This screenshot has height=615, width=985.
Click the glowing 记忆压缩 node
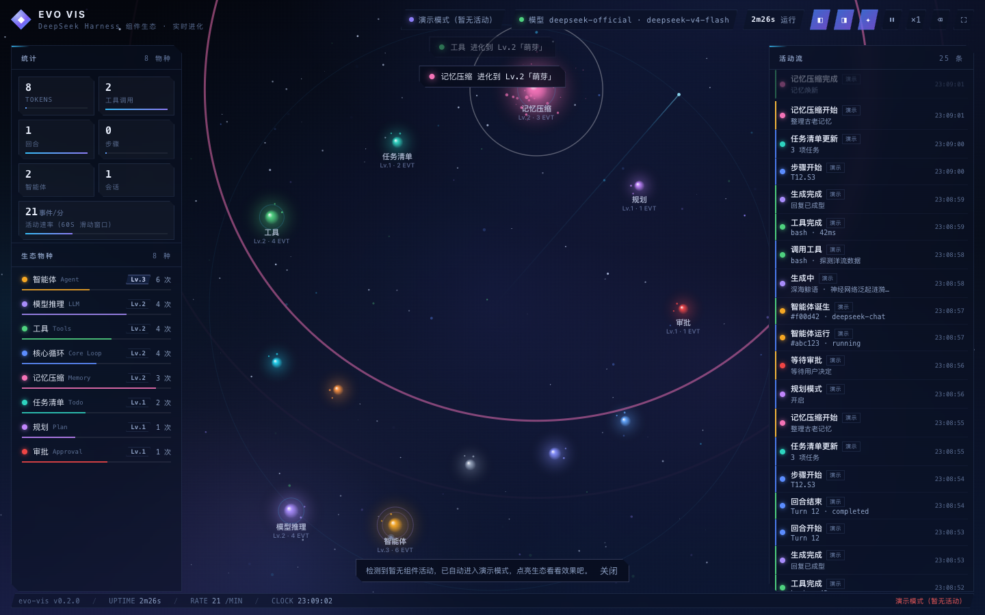[x=536, y=90]
